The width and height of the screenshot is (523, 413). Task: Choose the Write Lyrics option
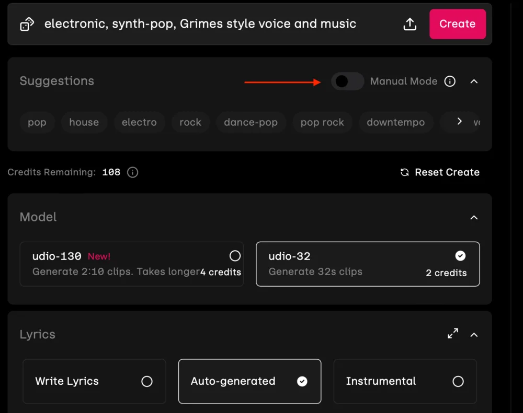pyautogui.click(x=94, y=381)
